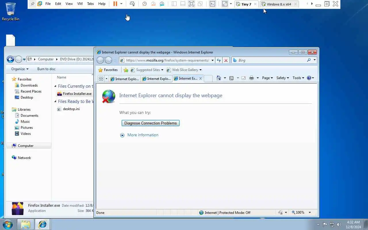Screen dimensions: 368x230
Task: Open the Read Mail icon in IE
Action: tap(244, 78)
